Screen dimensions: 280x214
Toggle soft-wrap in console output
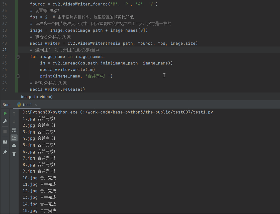click(14, 130)
